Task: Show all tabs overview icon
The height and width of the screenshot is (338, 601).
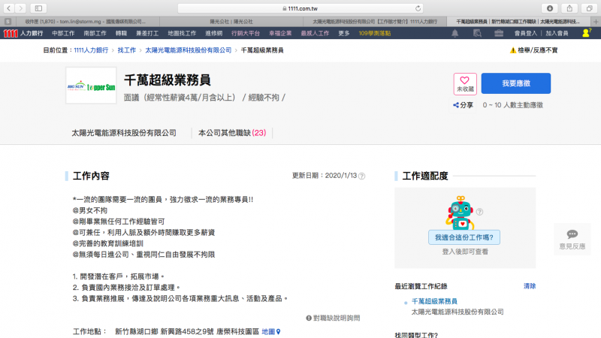Action: tap(589, 8)
